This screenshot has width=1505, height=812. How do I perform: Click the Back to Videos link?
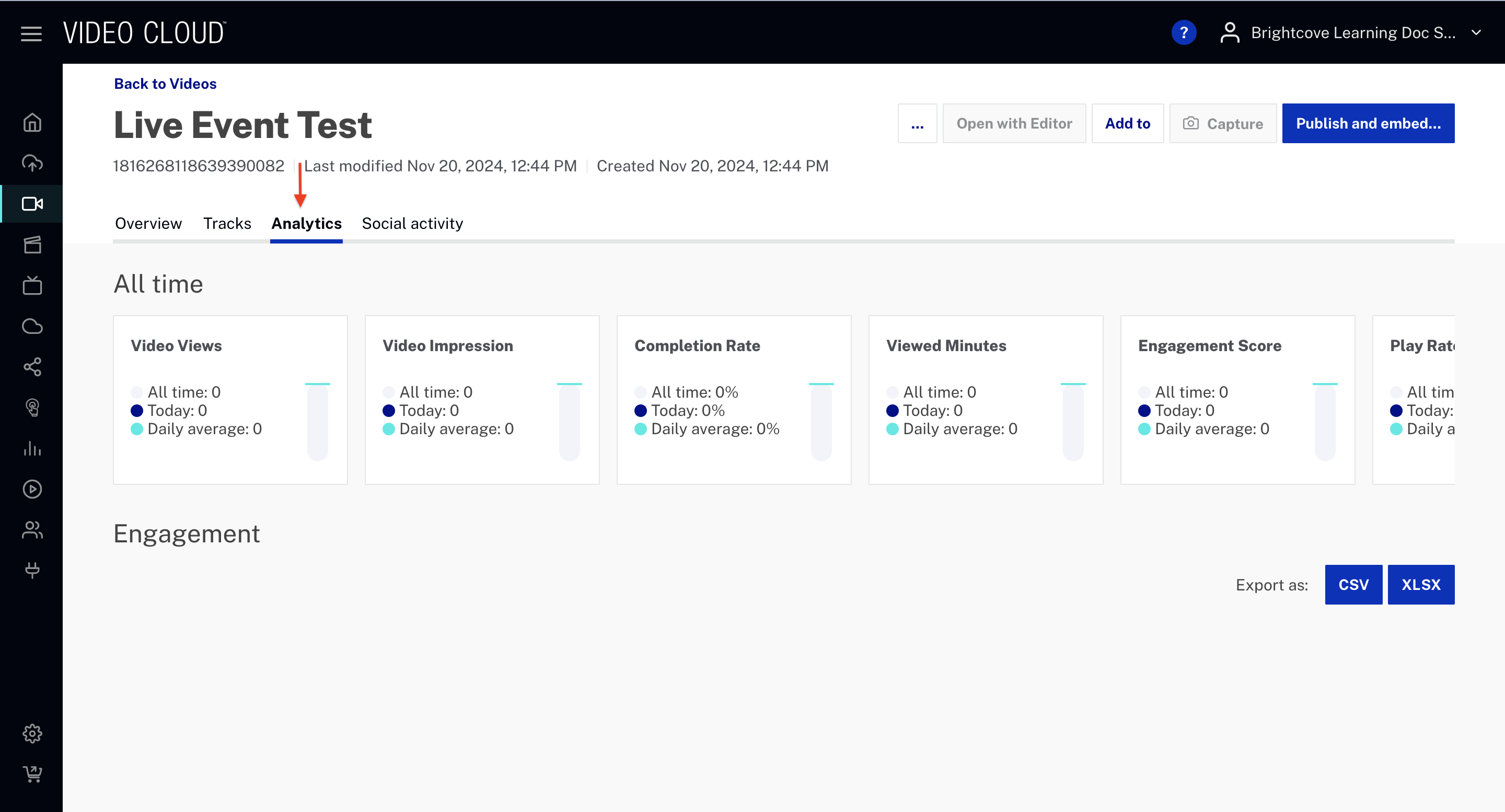[x=165, y=84]
